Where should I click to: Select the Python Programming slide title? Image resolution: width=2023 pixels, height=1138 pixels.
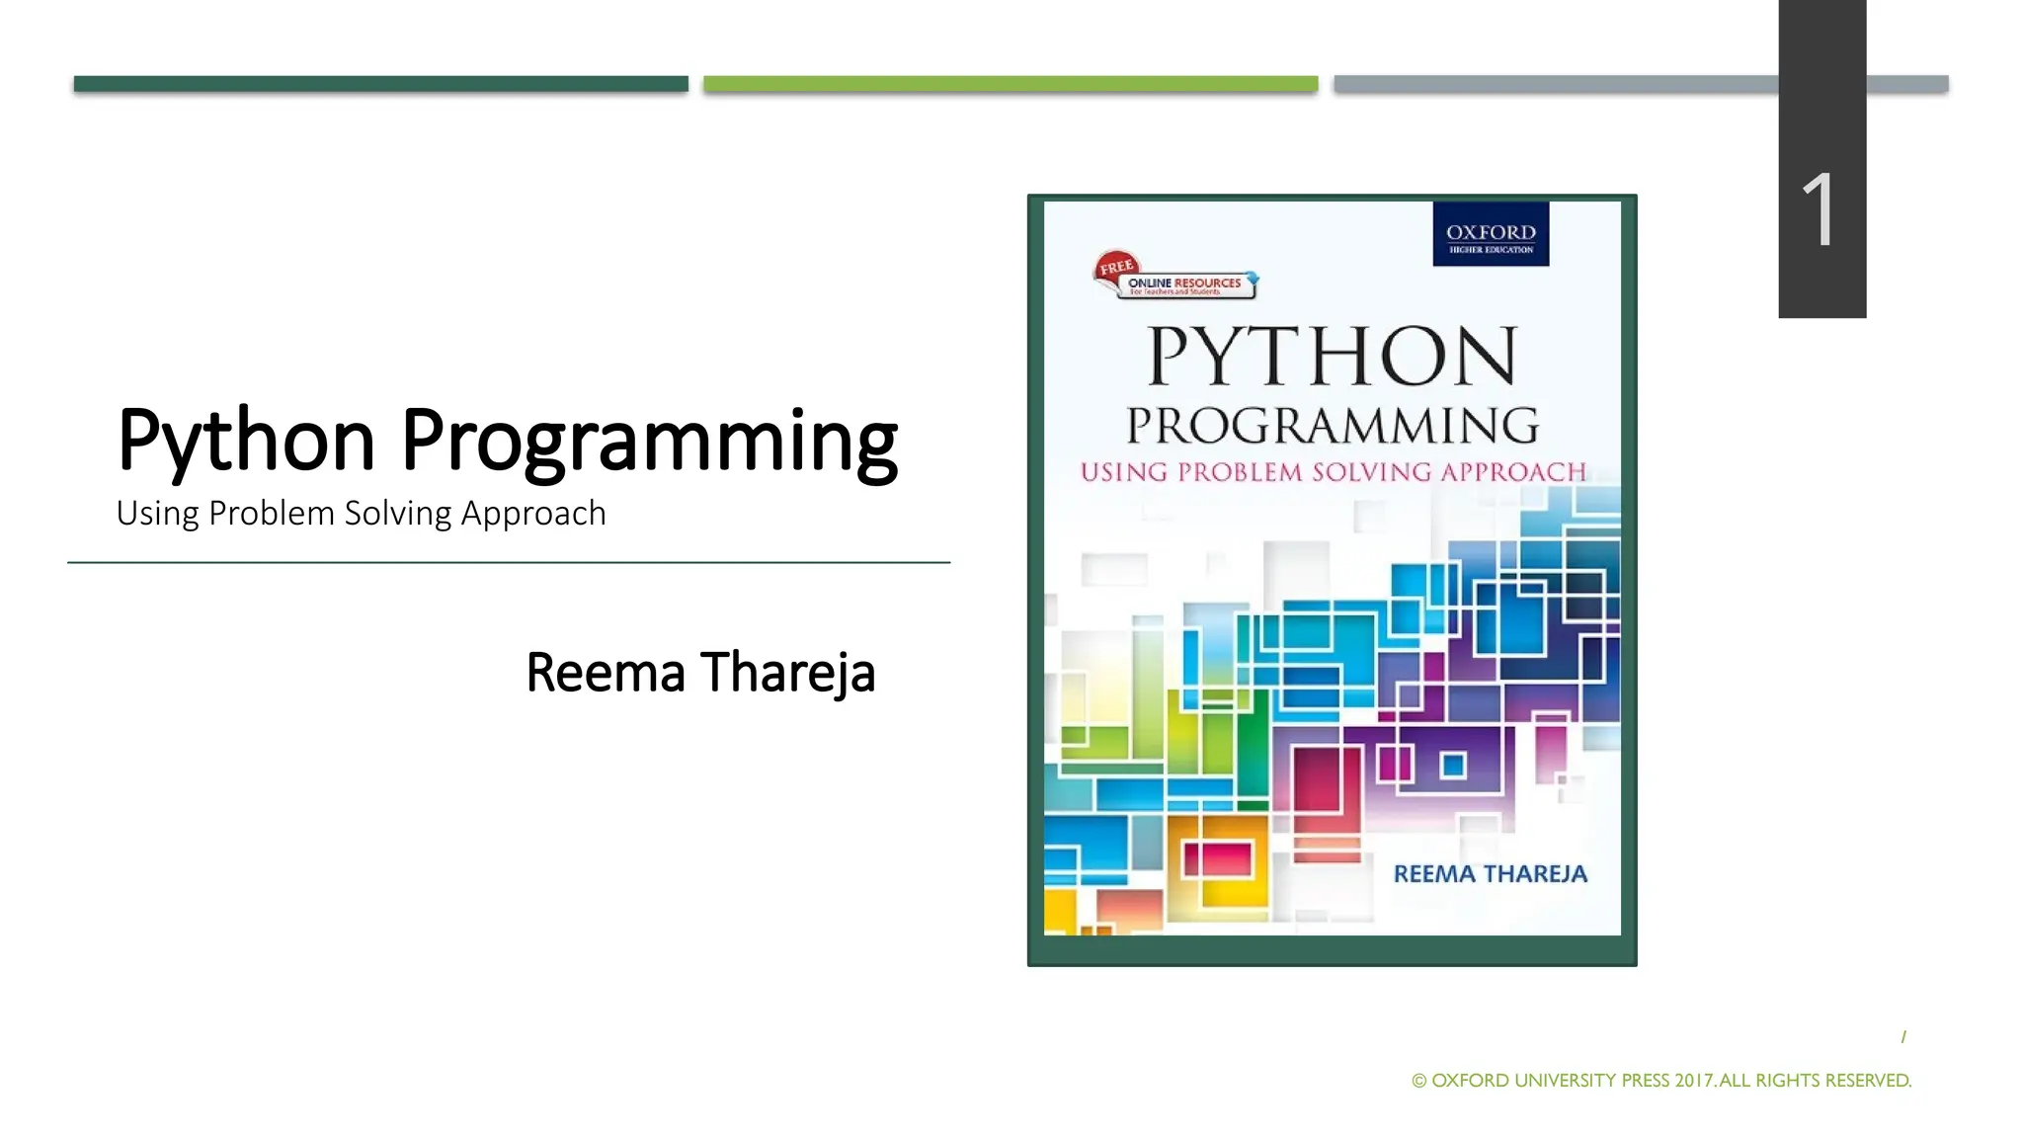(x=507, y=440)
